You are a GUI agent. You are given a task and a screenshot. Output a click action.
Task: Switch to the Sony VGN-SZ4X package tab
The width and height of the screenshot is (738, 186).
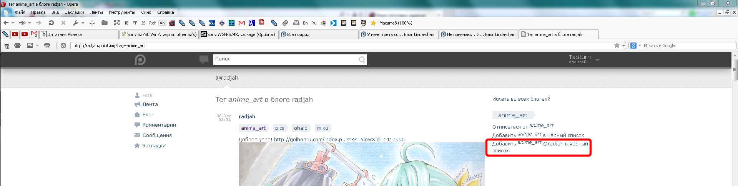(239, 34)
